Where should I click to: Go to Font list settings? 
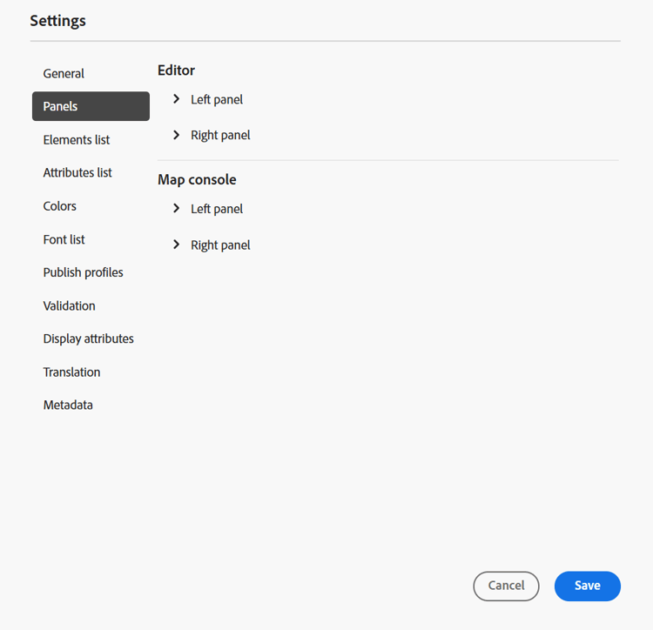pyautogui.click(x=64, y=239)
